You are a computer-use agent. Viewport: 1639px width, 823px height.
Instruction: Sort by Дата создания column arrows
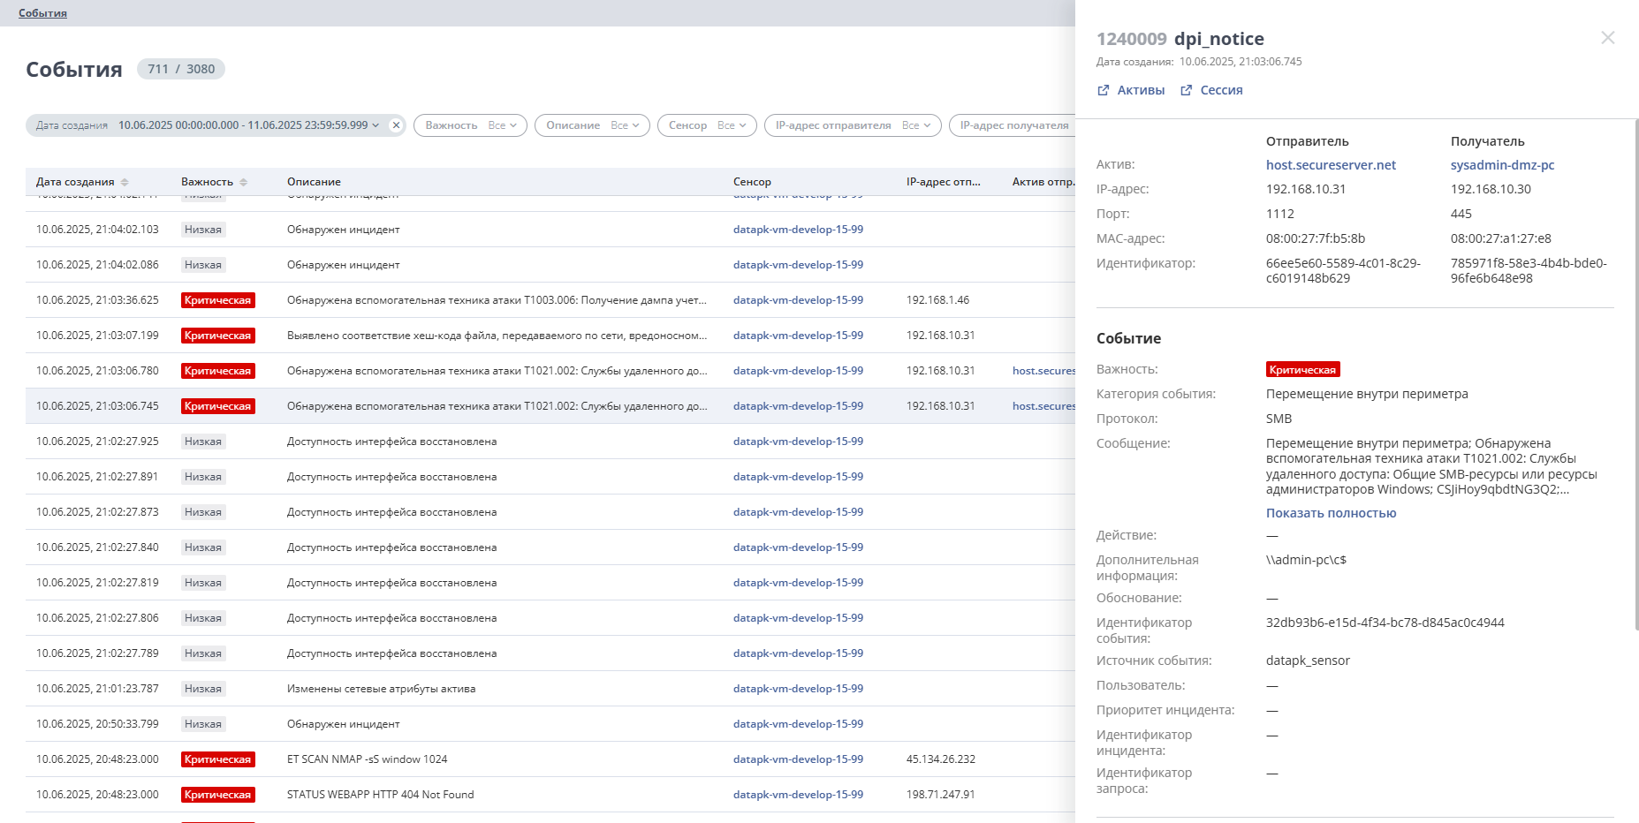coord(125,182)
